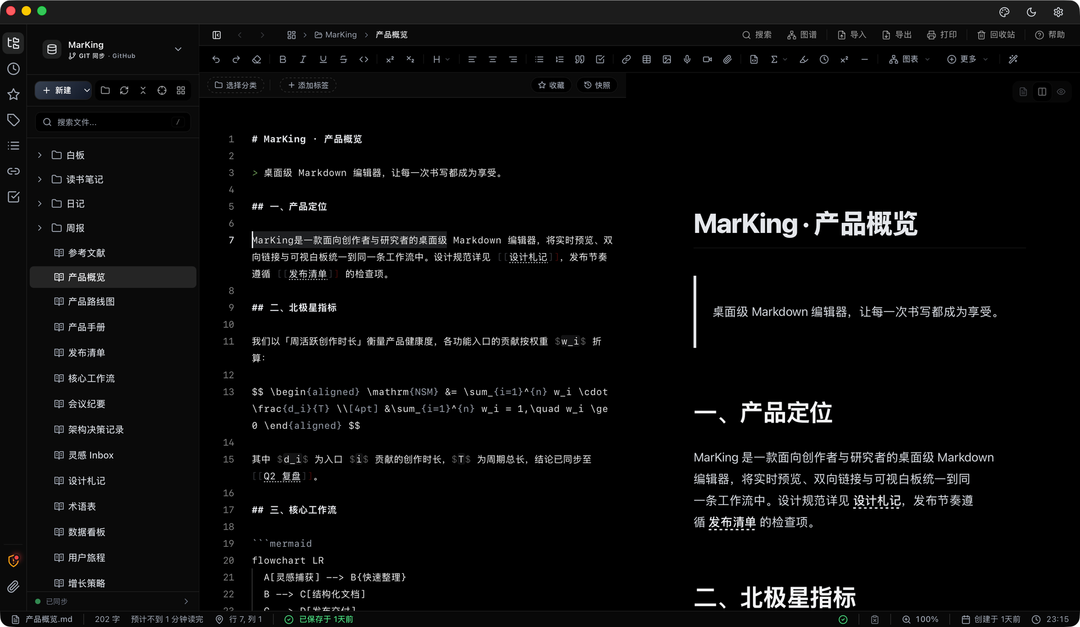Toggle dark mode with the moon icon

coord(1031,12)
